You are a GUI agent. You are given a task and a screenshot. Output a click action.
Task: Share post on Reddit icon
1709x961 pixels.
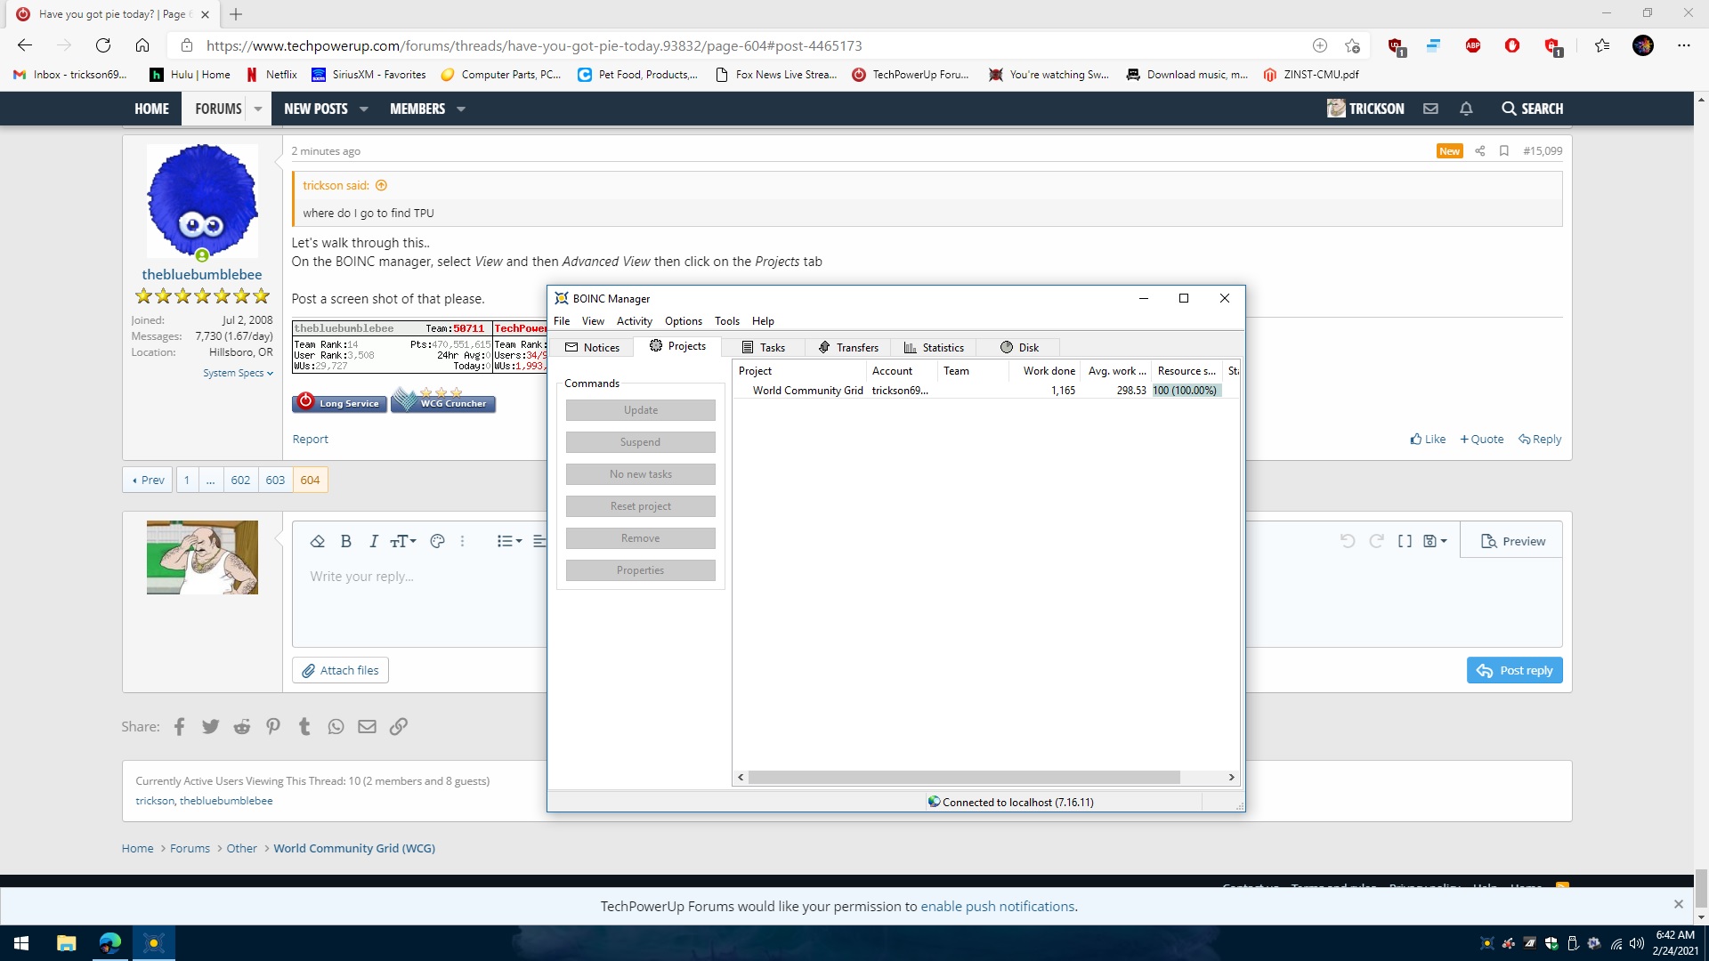pos(242,727)
